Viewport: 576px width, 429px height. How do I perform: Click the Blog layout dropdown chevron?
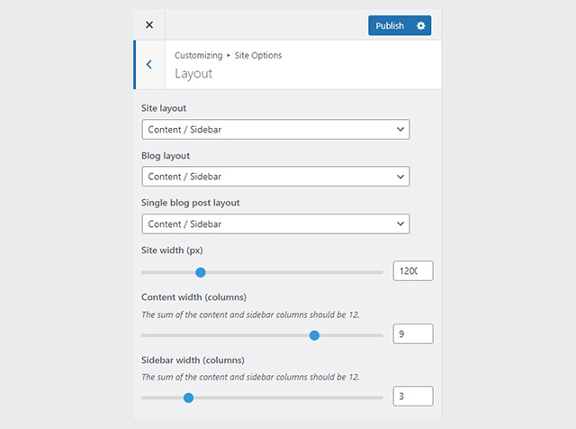tap(400, 177)
